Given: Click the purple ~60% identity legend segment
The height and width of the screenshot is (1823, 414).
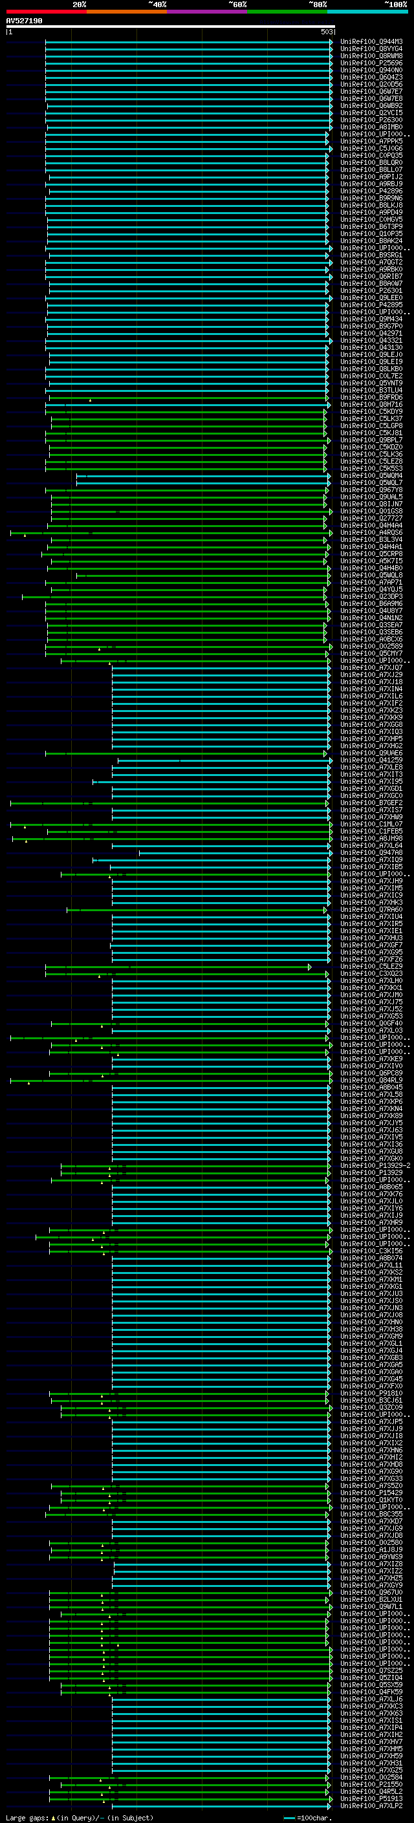Looking at the screenshot, I should coord(208,12).
